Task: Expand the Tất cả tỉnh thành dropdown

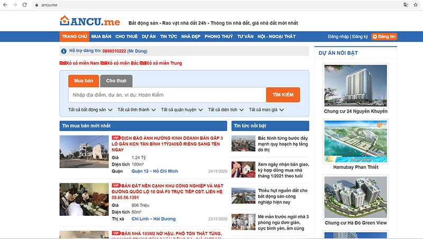Action: click(x=136, y=109)
